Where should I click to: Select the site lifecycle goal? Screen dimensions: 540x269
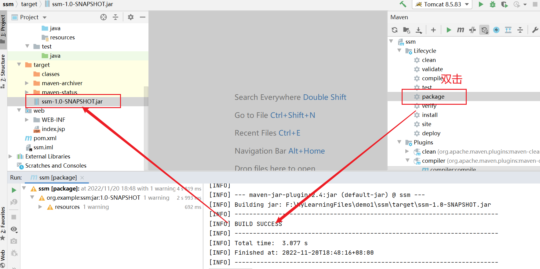(x=426, y=124)
